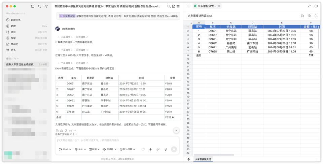The width and height of the screenshot is (323, 164).
Task: Click the share icon in conversation header
Action: pos(174,6)
